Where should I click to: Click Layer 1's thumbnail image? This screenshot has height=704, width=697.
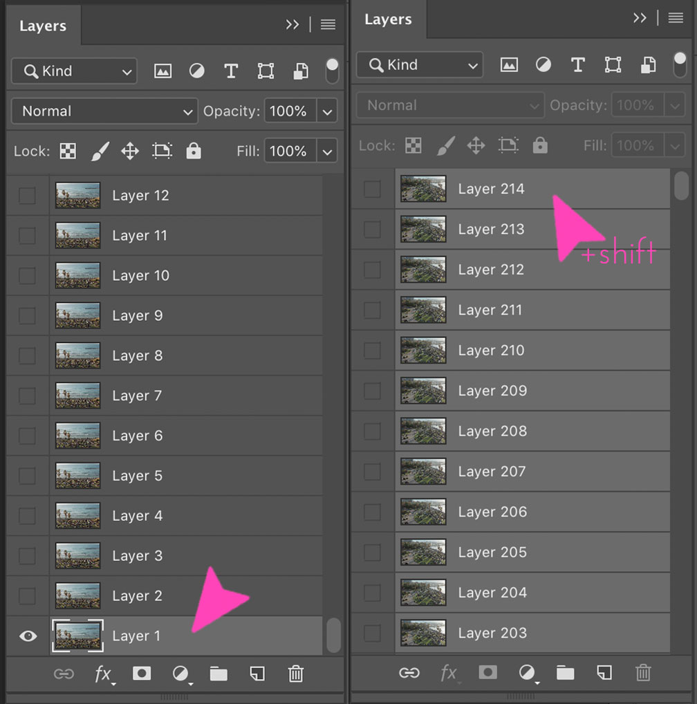tap(77, 636)
